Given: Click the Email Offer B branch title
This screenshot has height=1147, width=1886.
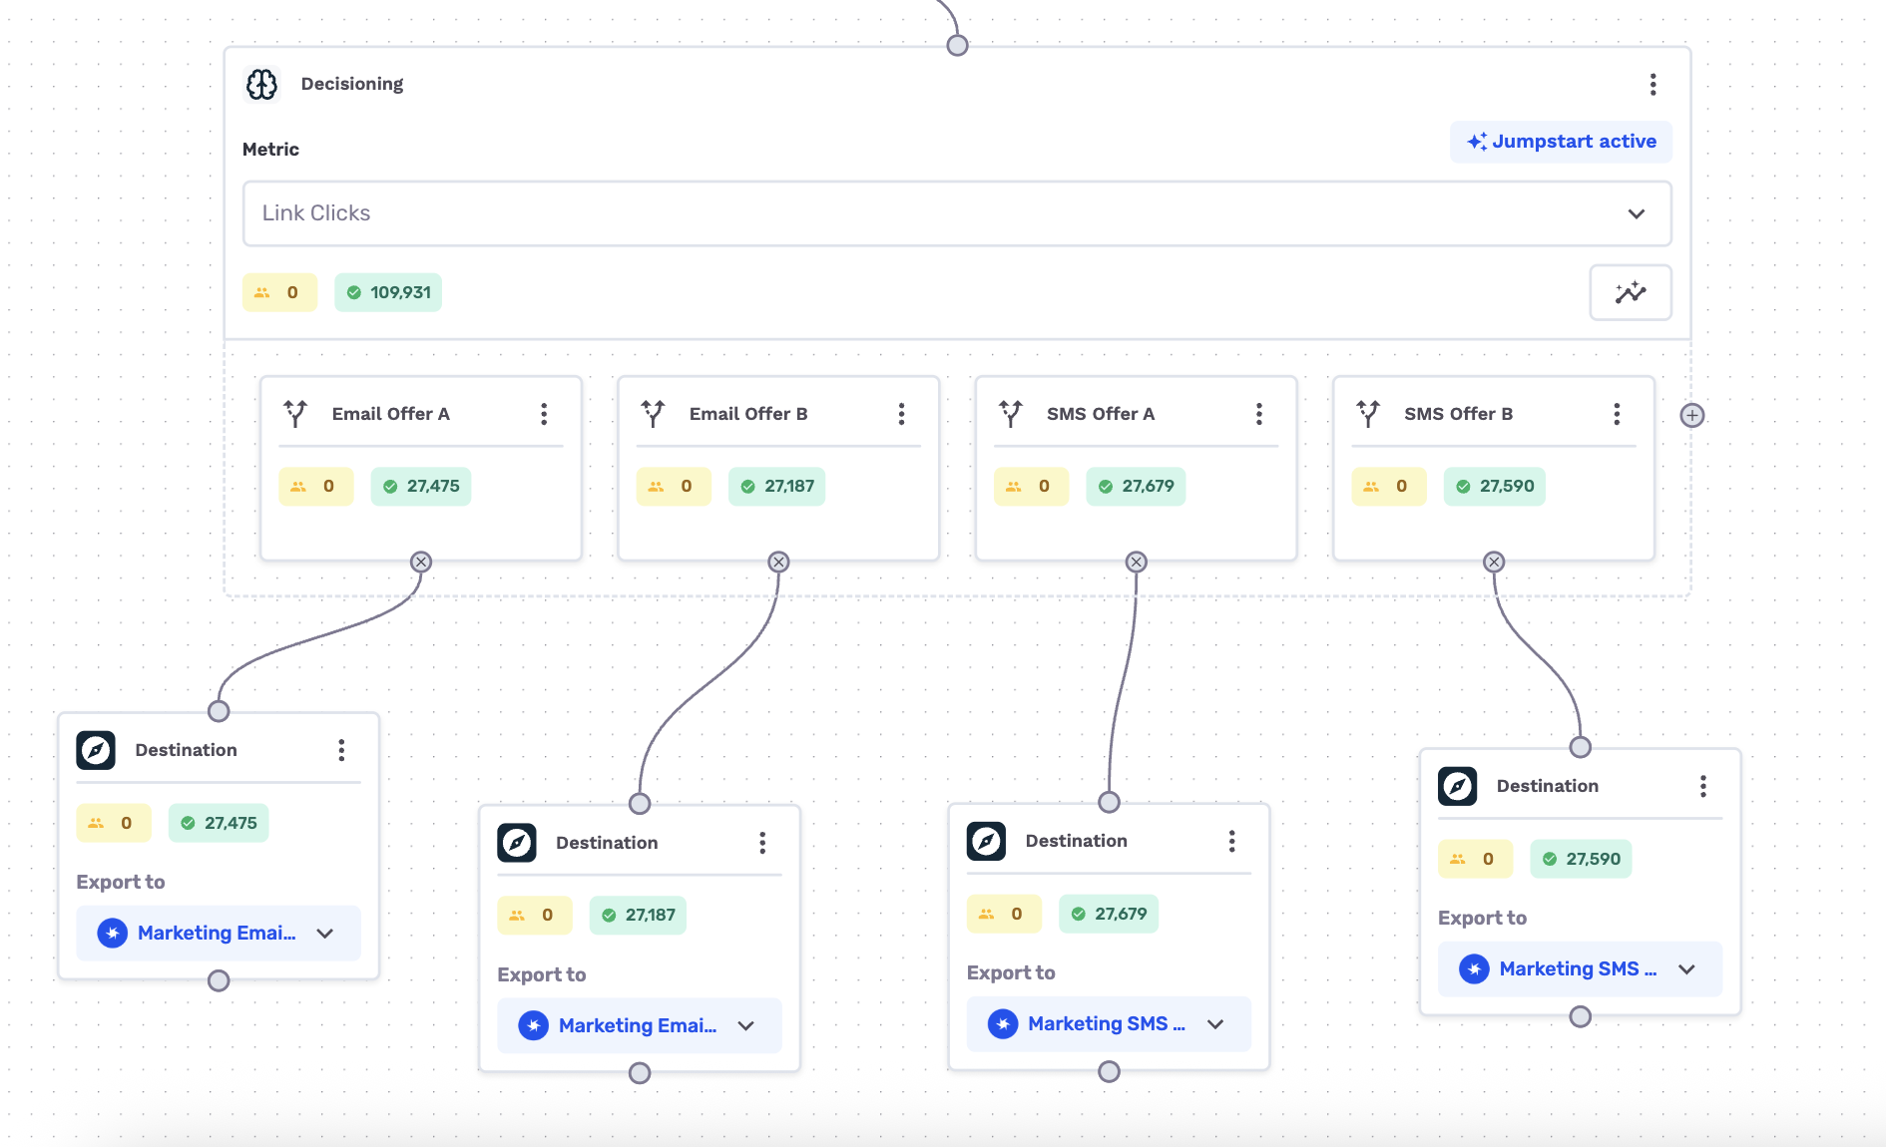Looking at the screenshot, I should tap(748, 414).
